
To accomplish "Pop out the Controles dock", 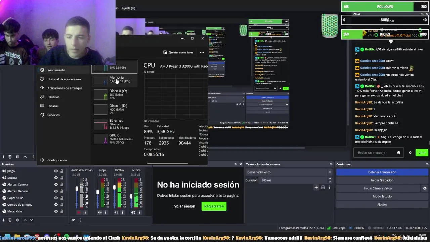I will pos(427,164).
